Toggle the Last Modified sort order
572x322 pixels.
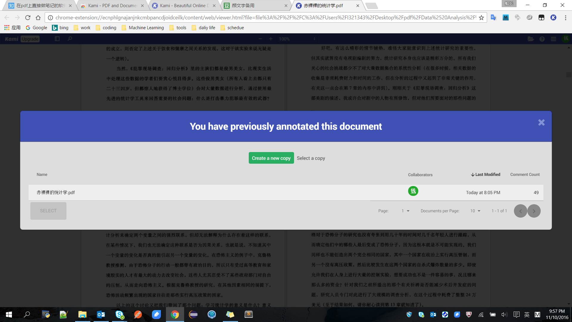pos(485,174)
